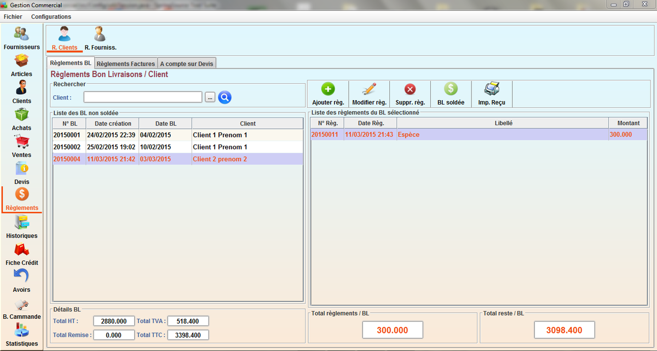Screen dimensions: 657x351
Task: Sort by Date création column header
Action: 113,123
